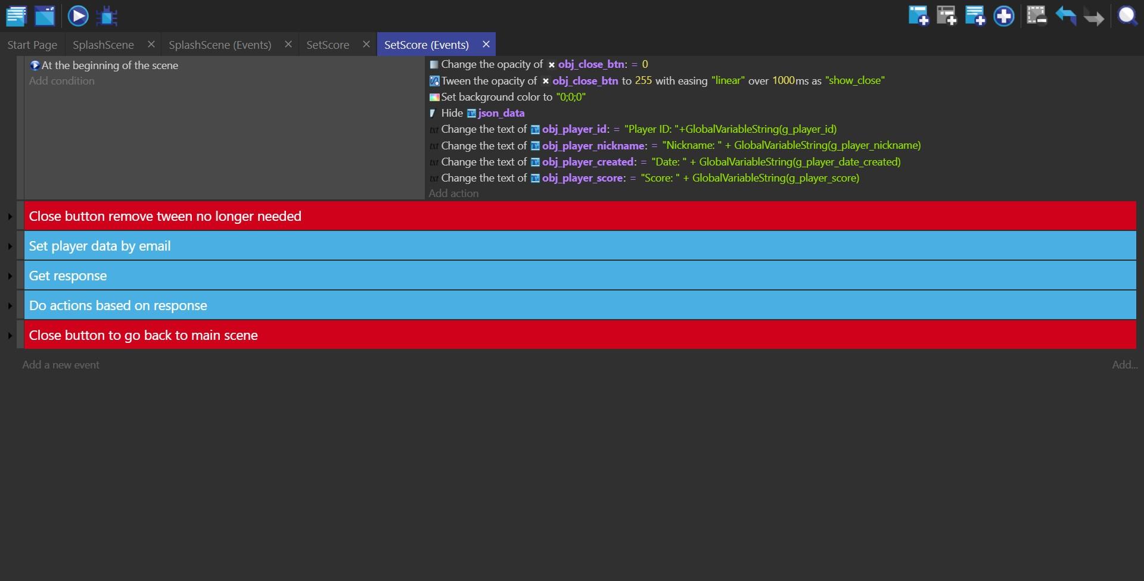Edit the "0;0;0" background color value
The image size is (1144, 581).
point(571,97)
